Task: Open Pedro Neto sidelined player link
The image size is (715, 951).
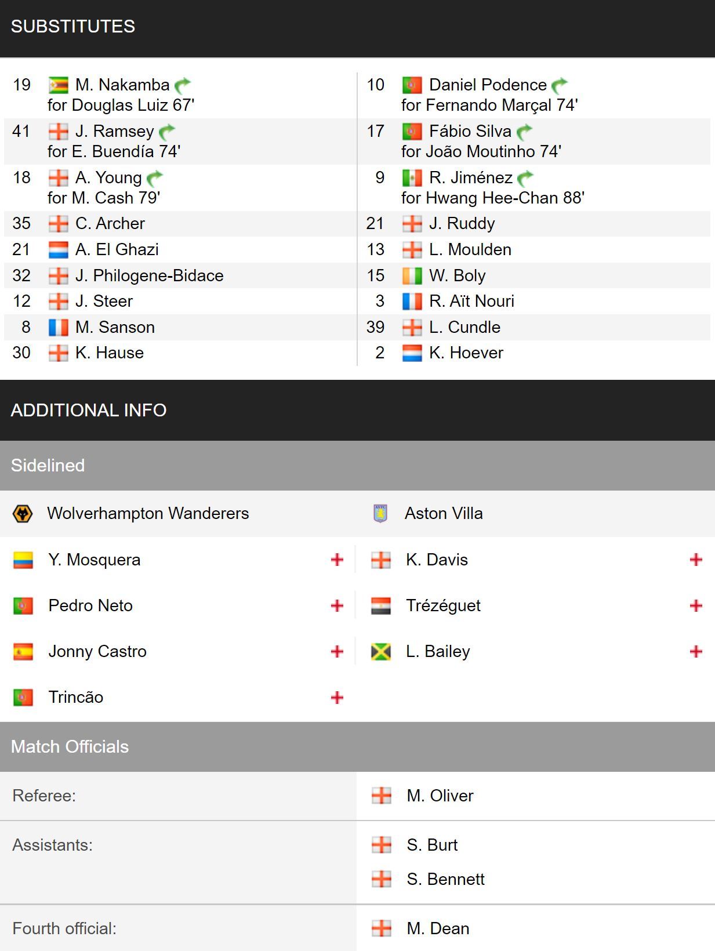Action: tap(90, 605)
